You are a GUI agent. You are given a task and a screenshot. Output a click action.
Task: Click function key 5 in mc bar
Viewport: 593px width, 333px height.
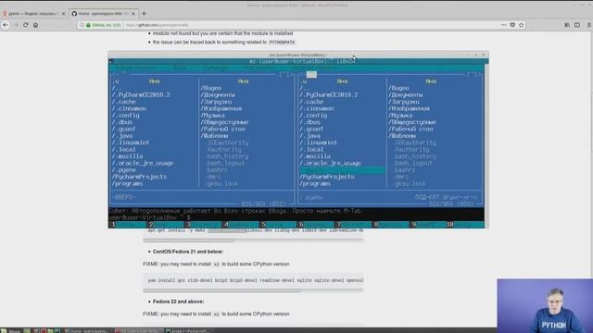pos(278,225)
